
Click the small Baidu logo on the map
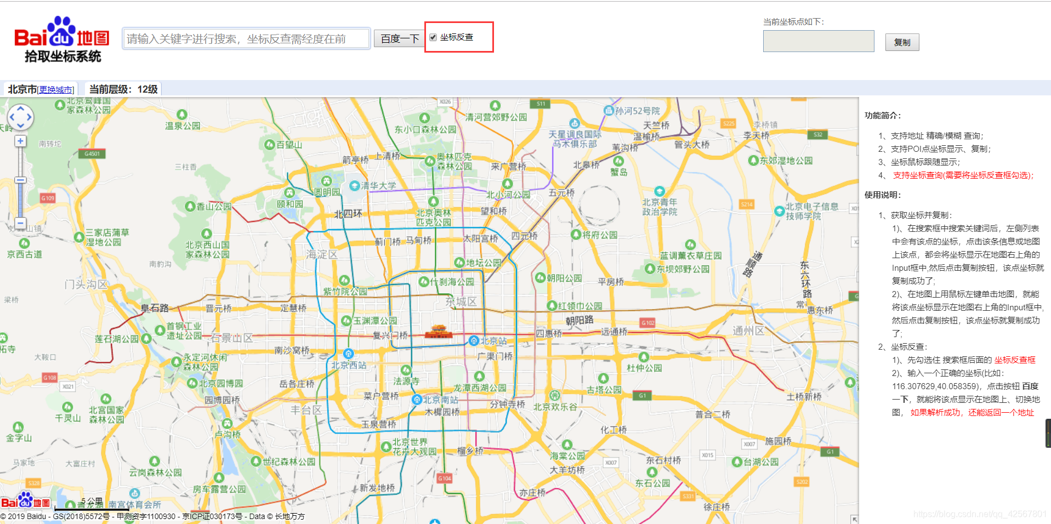(x=25, y=501)
